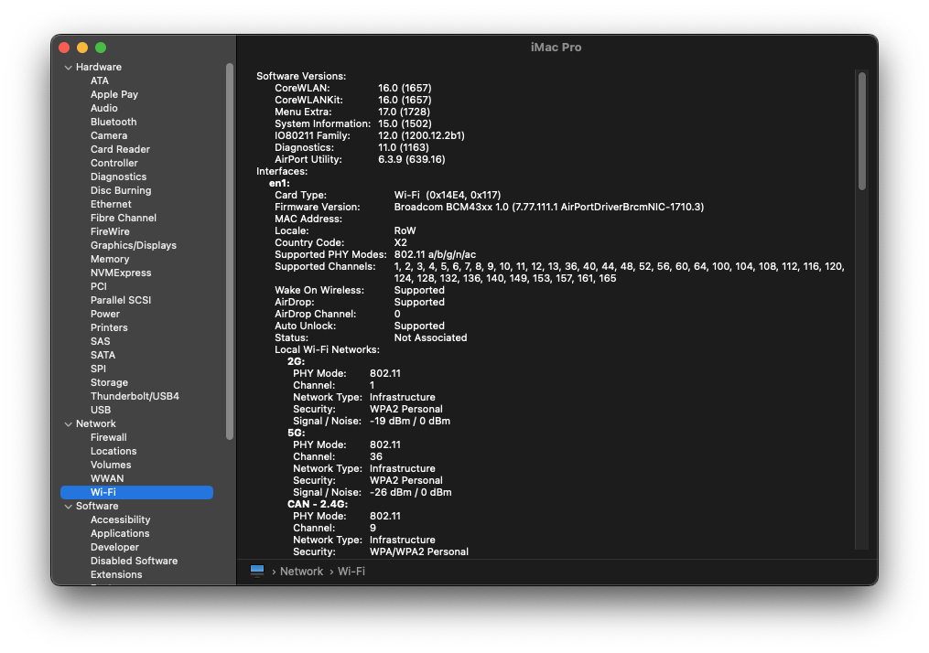The image size is (929, 653).
Task: Select FireWire in the sidebar
Action: [x=110, y=231]
